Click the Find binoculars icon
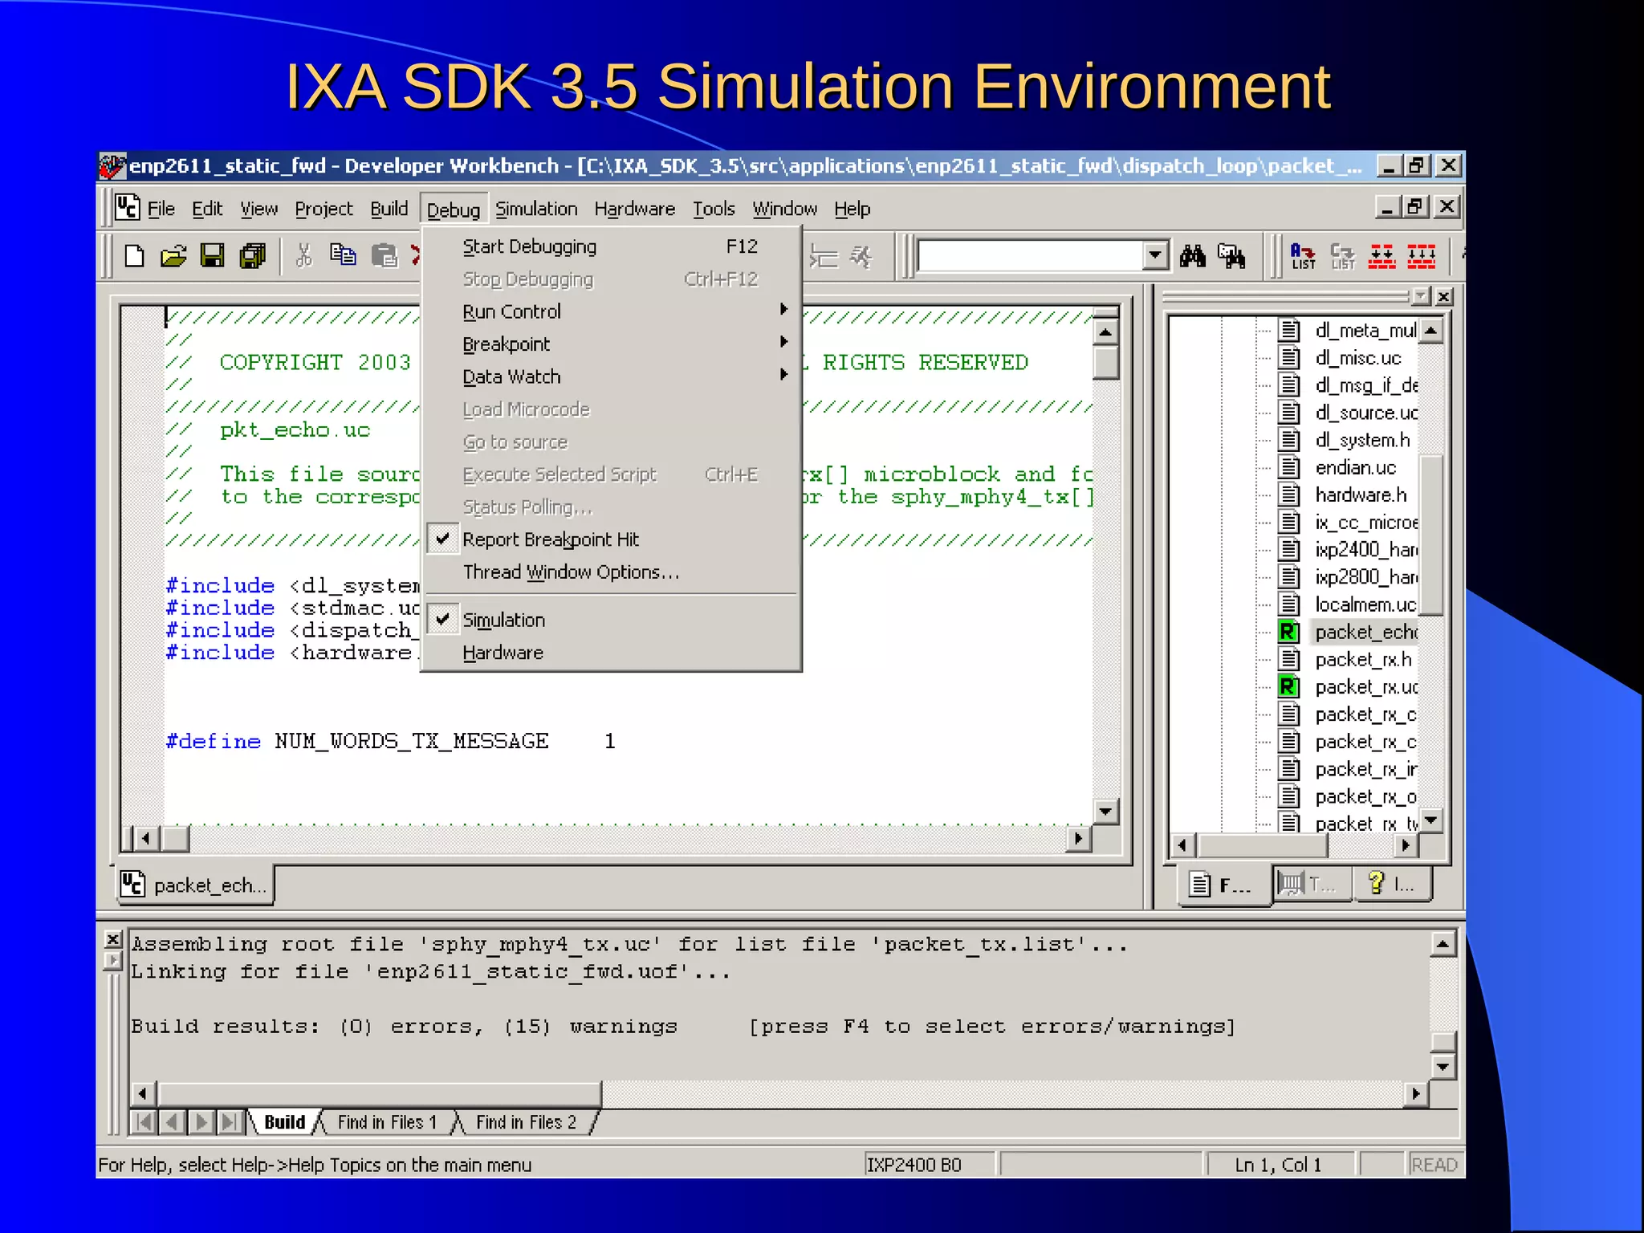The width and height of the screenshot is (1644, 1233). pos(1192,256)
